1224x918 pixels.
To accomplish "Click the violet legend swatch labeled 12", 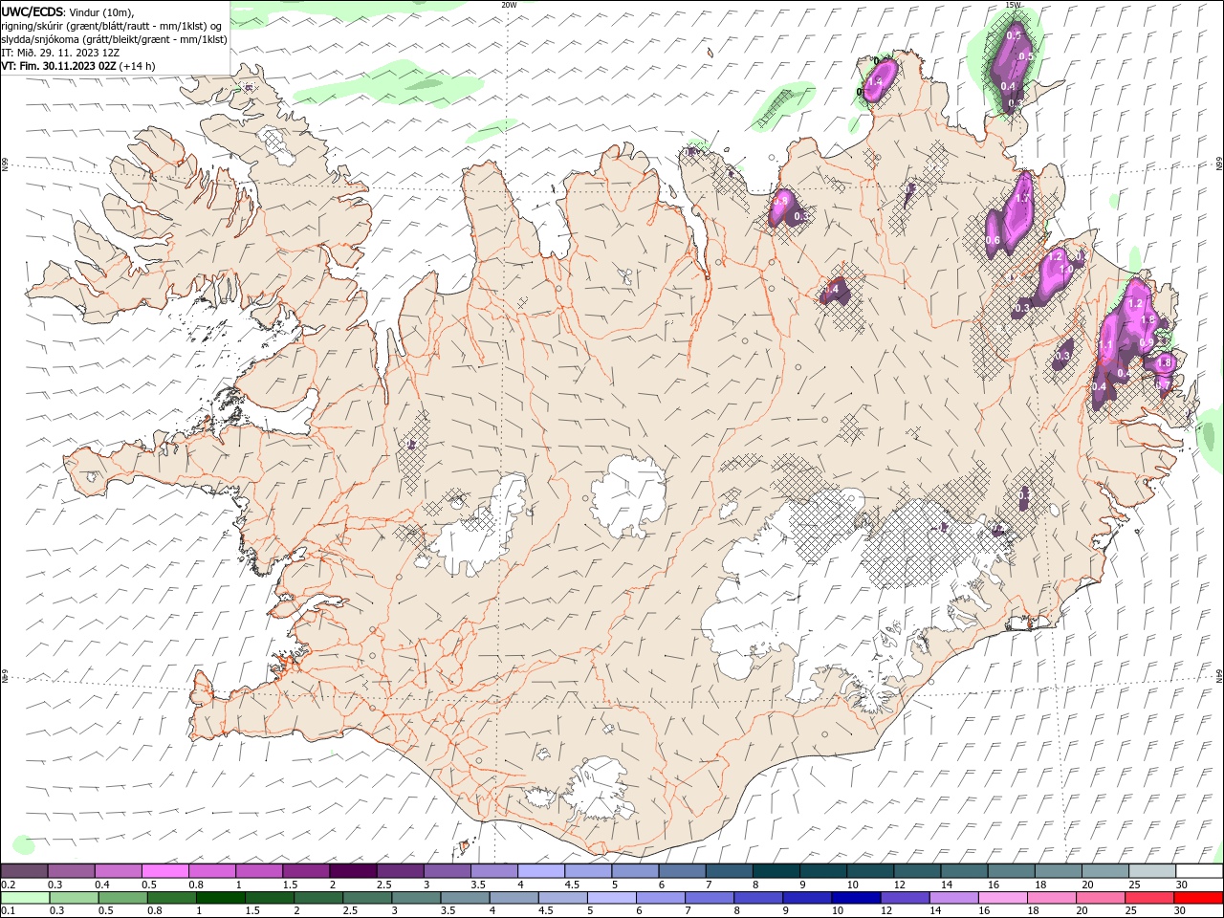I will 904,898.
